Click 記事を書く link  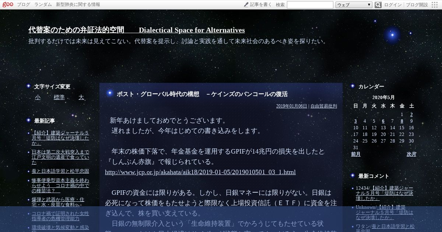click(261, 5)
